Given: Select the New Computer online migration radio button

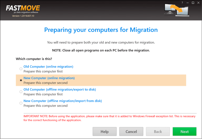Looking at the screenshot, I should pos(21,80).
